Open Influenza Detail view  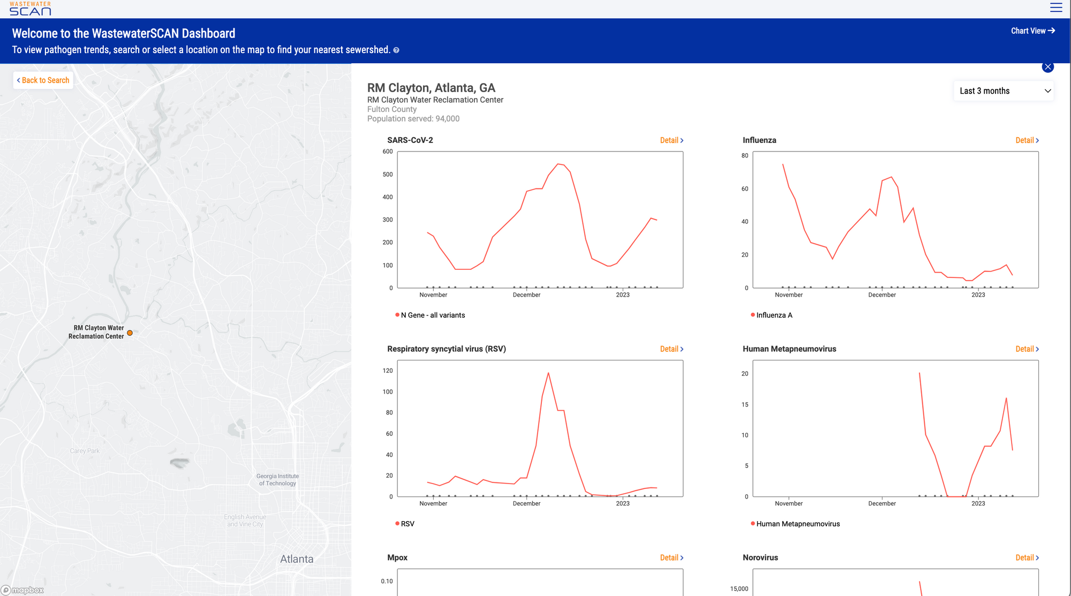tap(1027, 140)
